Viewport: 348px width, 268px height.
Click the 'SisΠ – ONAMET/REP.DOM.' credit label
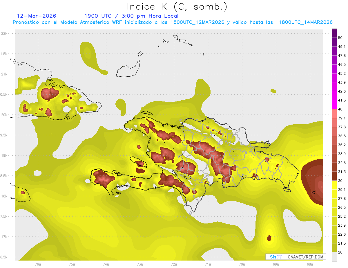[x=296, y=257]
